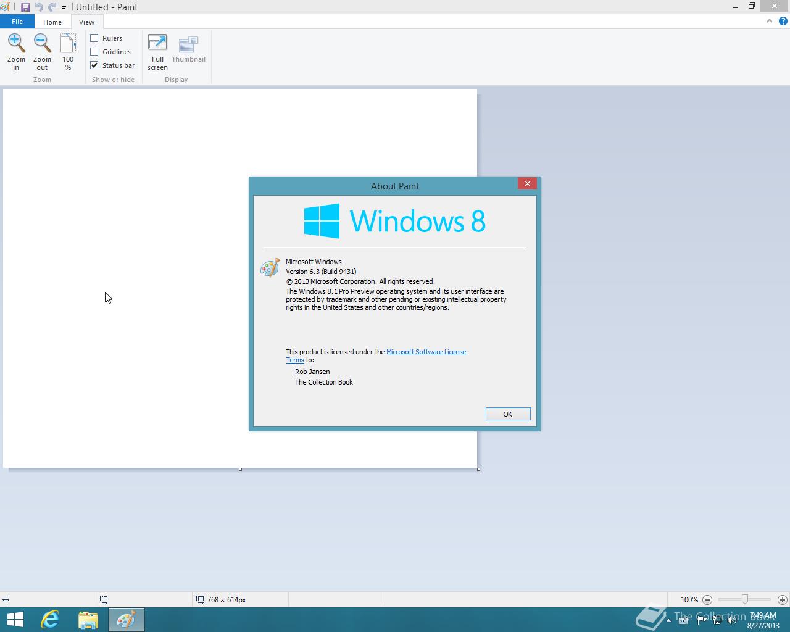Click the Paint taskbar button
This screenshot has height=632, width=790.
click(x=127, y=620)
